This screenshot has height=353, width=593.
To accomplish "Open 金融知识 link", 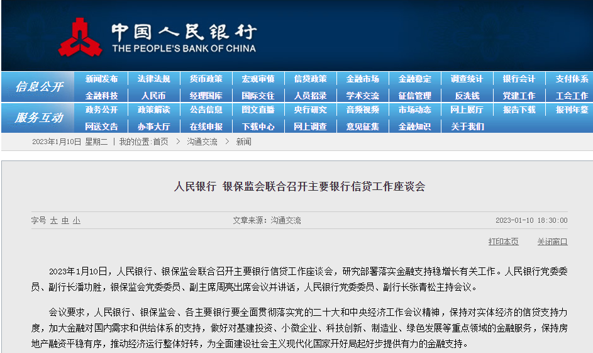I will [414, 126].
